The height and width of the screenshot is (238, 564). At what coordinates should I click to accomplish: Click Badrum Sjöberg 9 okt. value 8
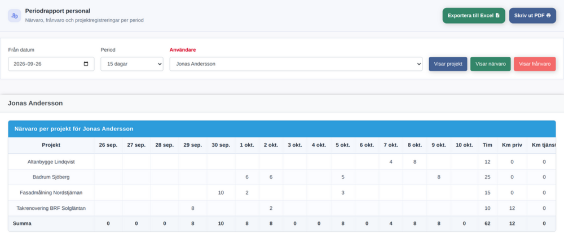(x=438, y=177)
